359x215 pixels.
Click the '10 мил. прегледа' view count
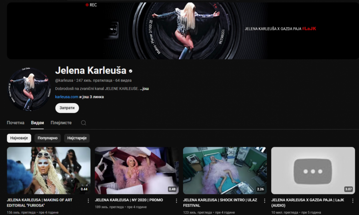[285, 212]
